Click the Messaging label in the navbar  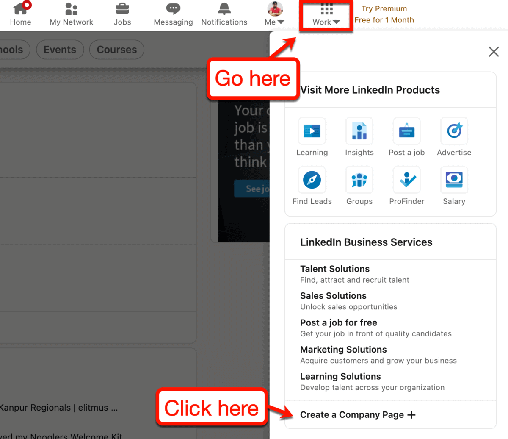[173, 22]
